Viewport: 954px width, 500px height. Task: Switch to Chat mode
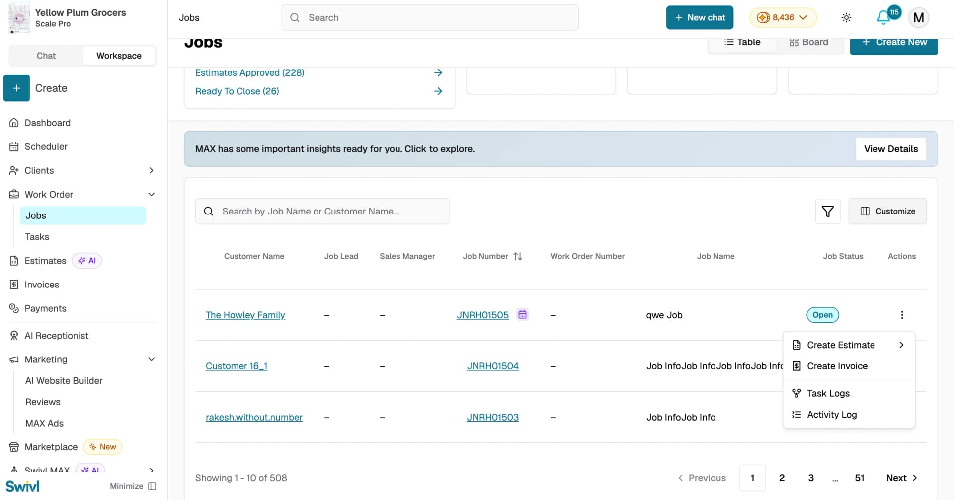pyautogui.click(x=46, y=56)
